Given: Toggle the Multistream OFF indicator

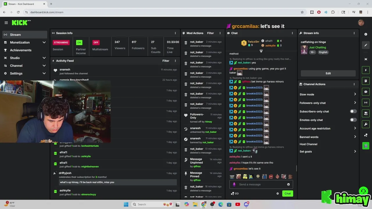Looking at the screenshot, I should pos(96,42).
